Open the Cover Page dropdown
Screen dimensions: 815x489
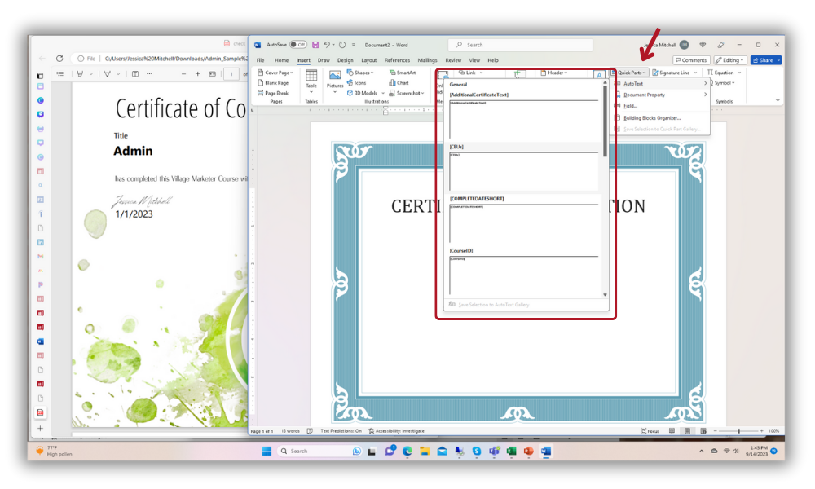click(275, 73)
